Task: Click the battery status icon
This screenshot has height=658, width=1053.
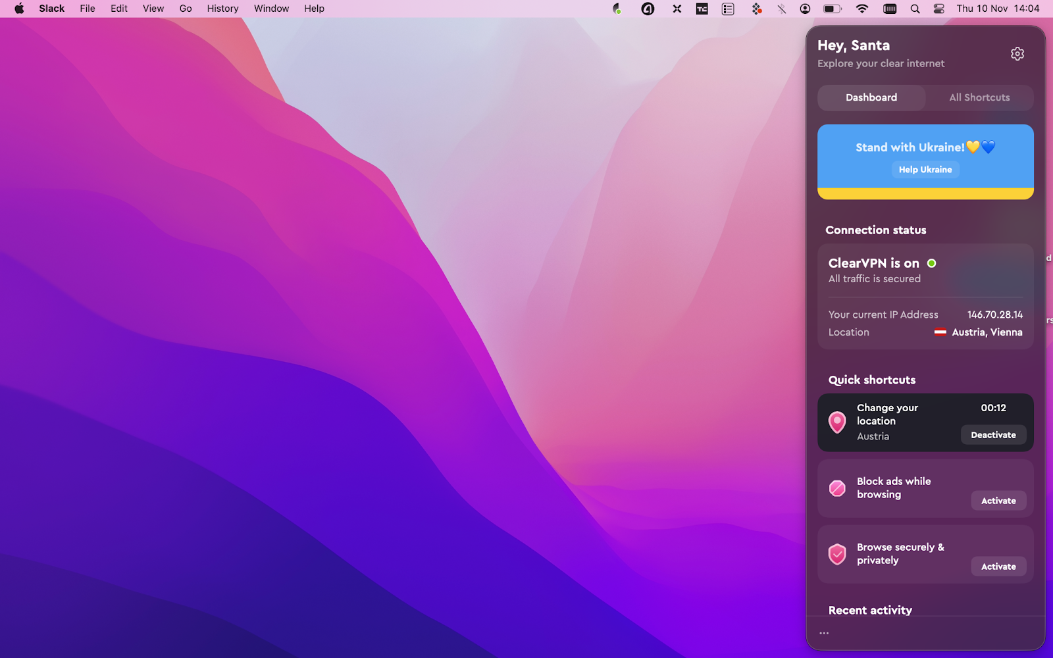Action: pos(833,9)
